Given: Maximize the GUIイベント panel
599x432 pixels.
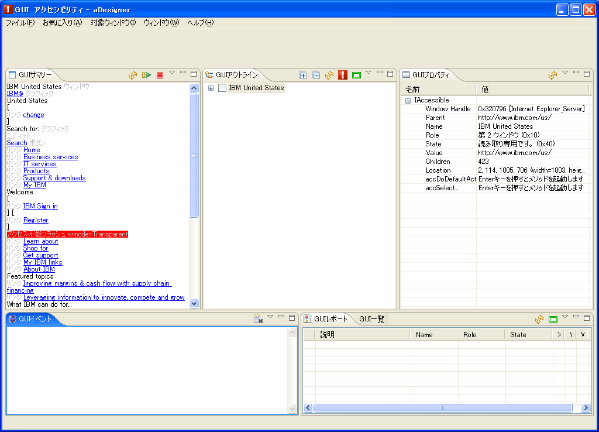Looking at the screenshot, I should click(x=292, y=317).
